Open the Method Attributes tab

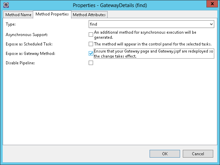89,15
